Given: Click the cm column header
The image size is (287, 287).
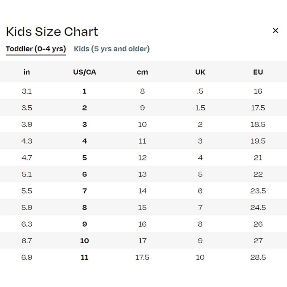Looking at the screenshot, I should click(142, 72).
